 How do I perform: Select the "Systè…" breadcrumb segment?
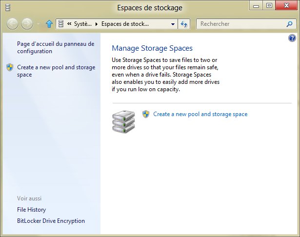click(82, 23)
